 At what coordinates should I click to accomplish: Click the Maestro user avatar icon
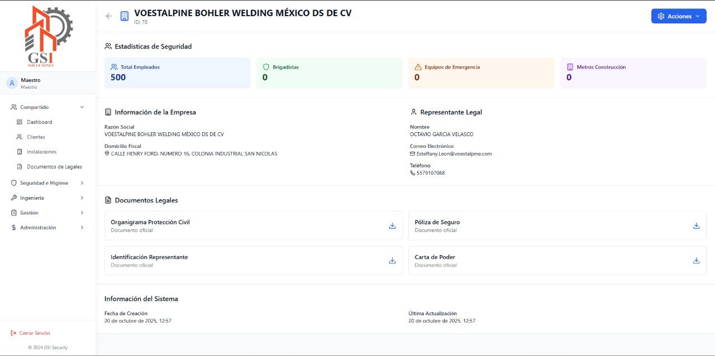pyautogui.click(x=12, y=83)
